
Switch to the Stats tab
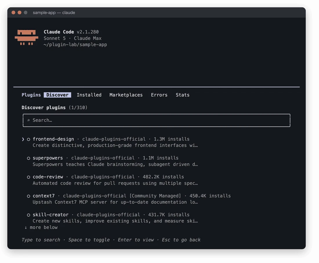coord(182,95)
